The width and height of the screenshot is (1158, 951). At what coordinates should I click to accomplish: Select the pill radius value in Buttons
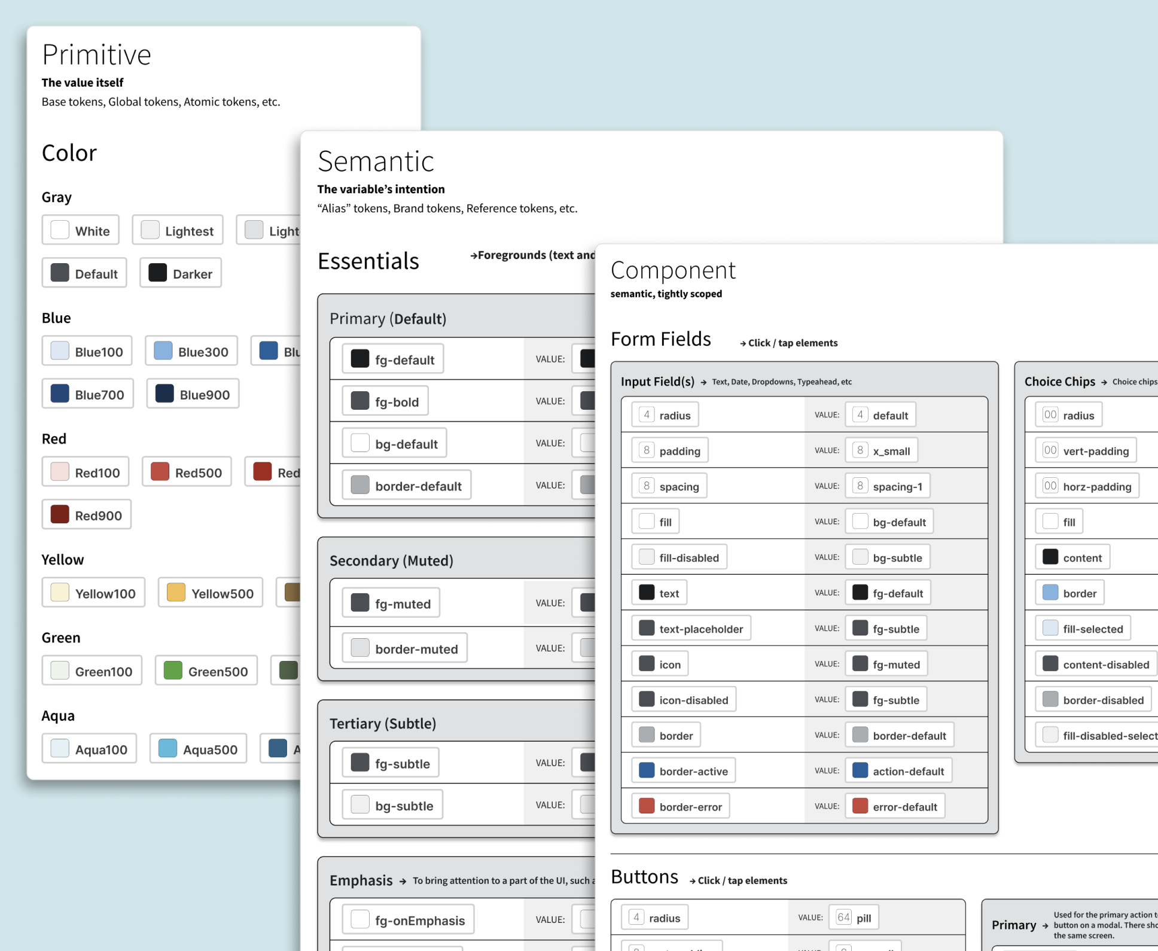[x=854, y=918]
